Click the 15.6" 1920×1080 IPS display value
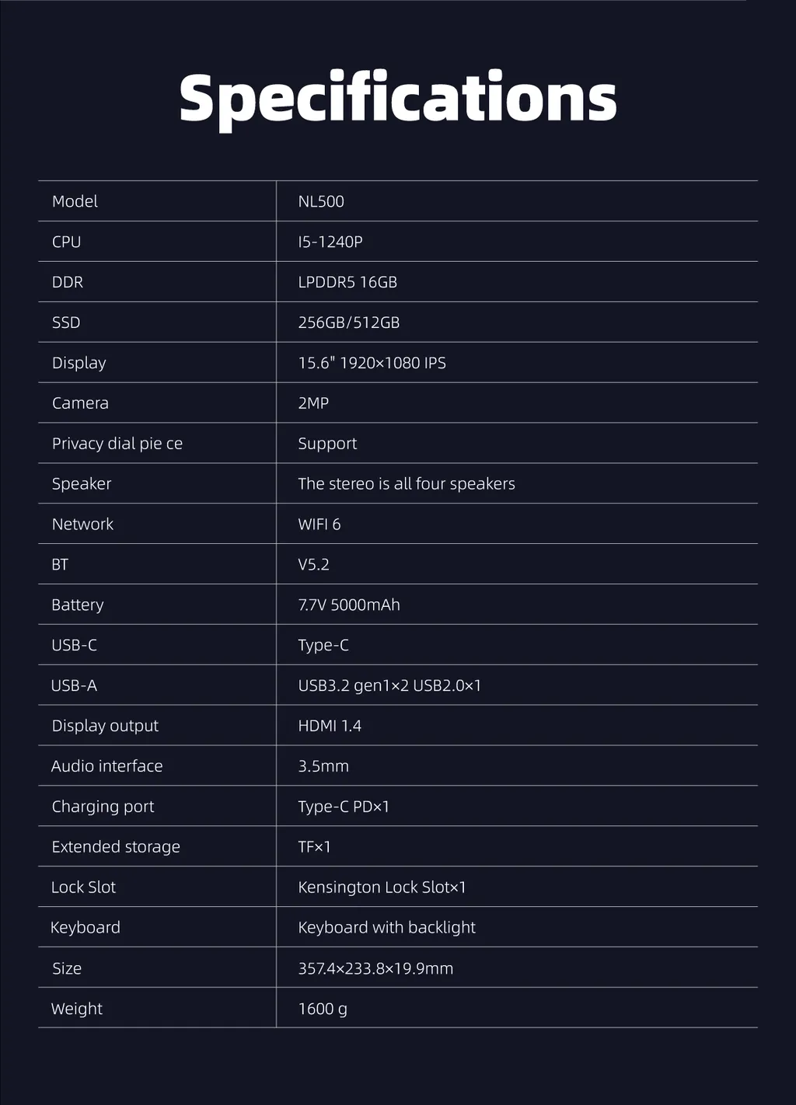Image resolution: width=796 pixels, height=1105 pixels. [372, 363]
